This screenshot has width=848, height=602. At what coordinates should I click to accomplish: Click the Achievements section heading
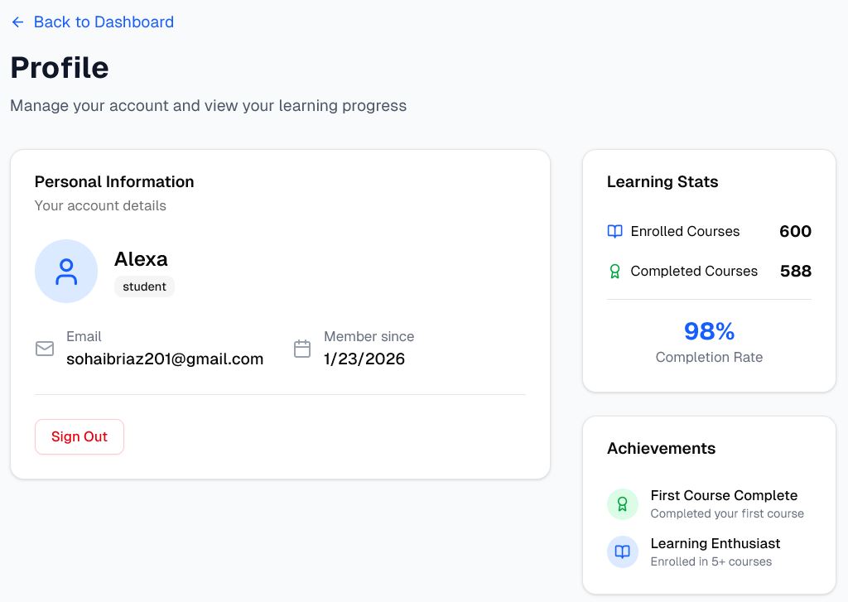pos(661,448)
